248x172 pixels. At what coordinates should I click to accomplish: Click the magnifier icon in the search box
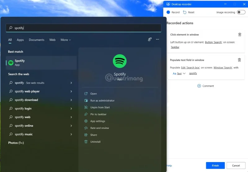(x=11, y=28)
